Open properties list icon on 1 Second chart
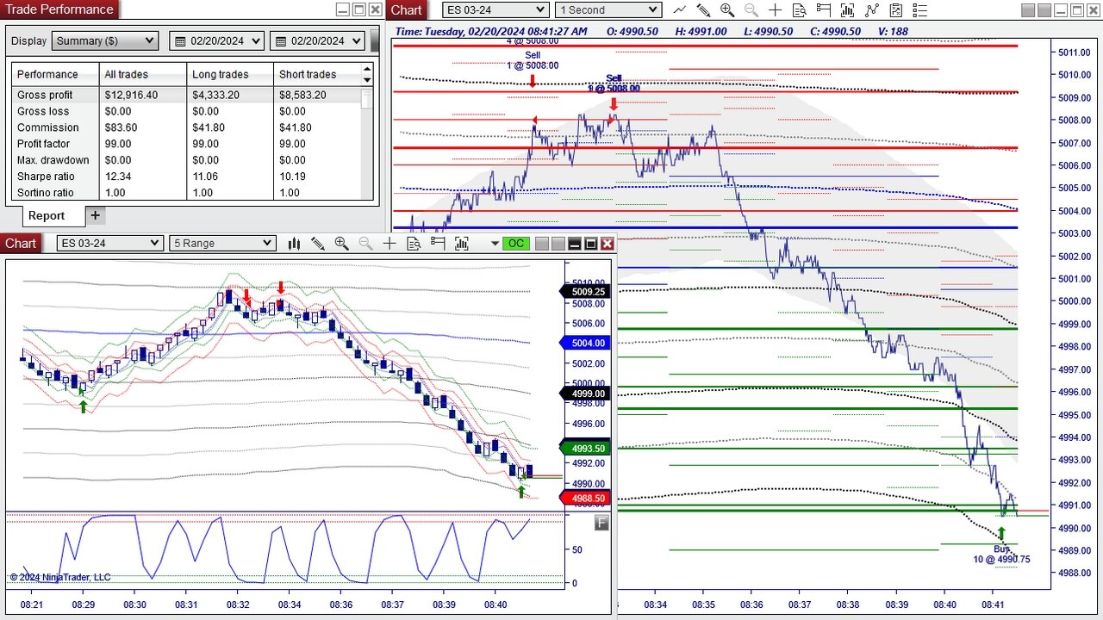 click(919, 10)
